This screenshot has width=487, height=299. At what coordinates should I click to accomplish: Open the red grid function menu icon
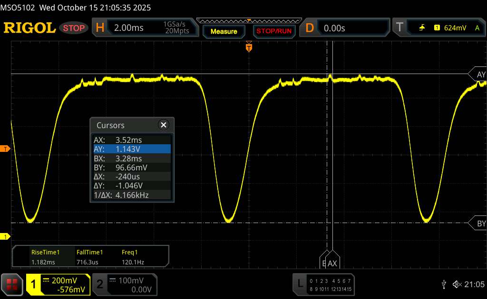[x=12, y=284]
